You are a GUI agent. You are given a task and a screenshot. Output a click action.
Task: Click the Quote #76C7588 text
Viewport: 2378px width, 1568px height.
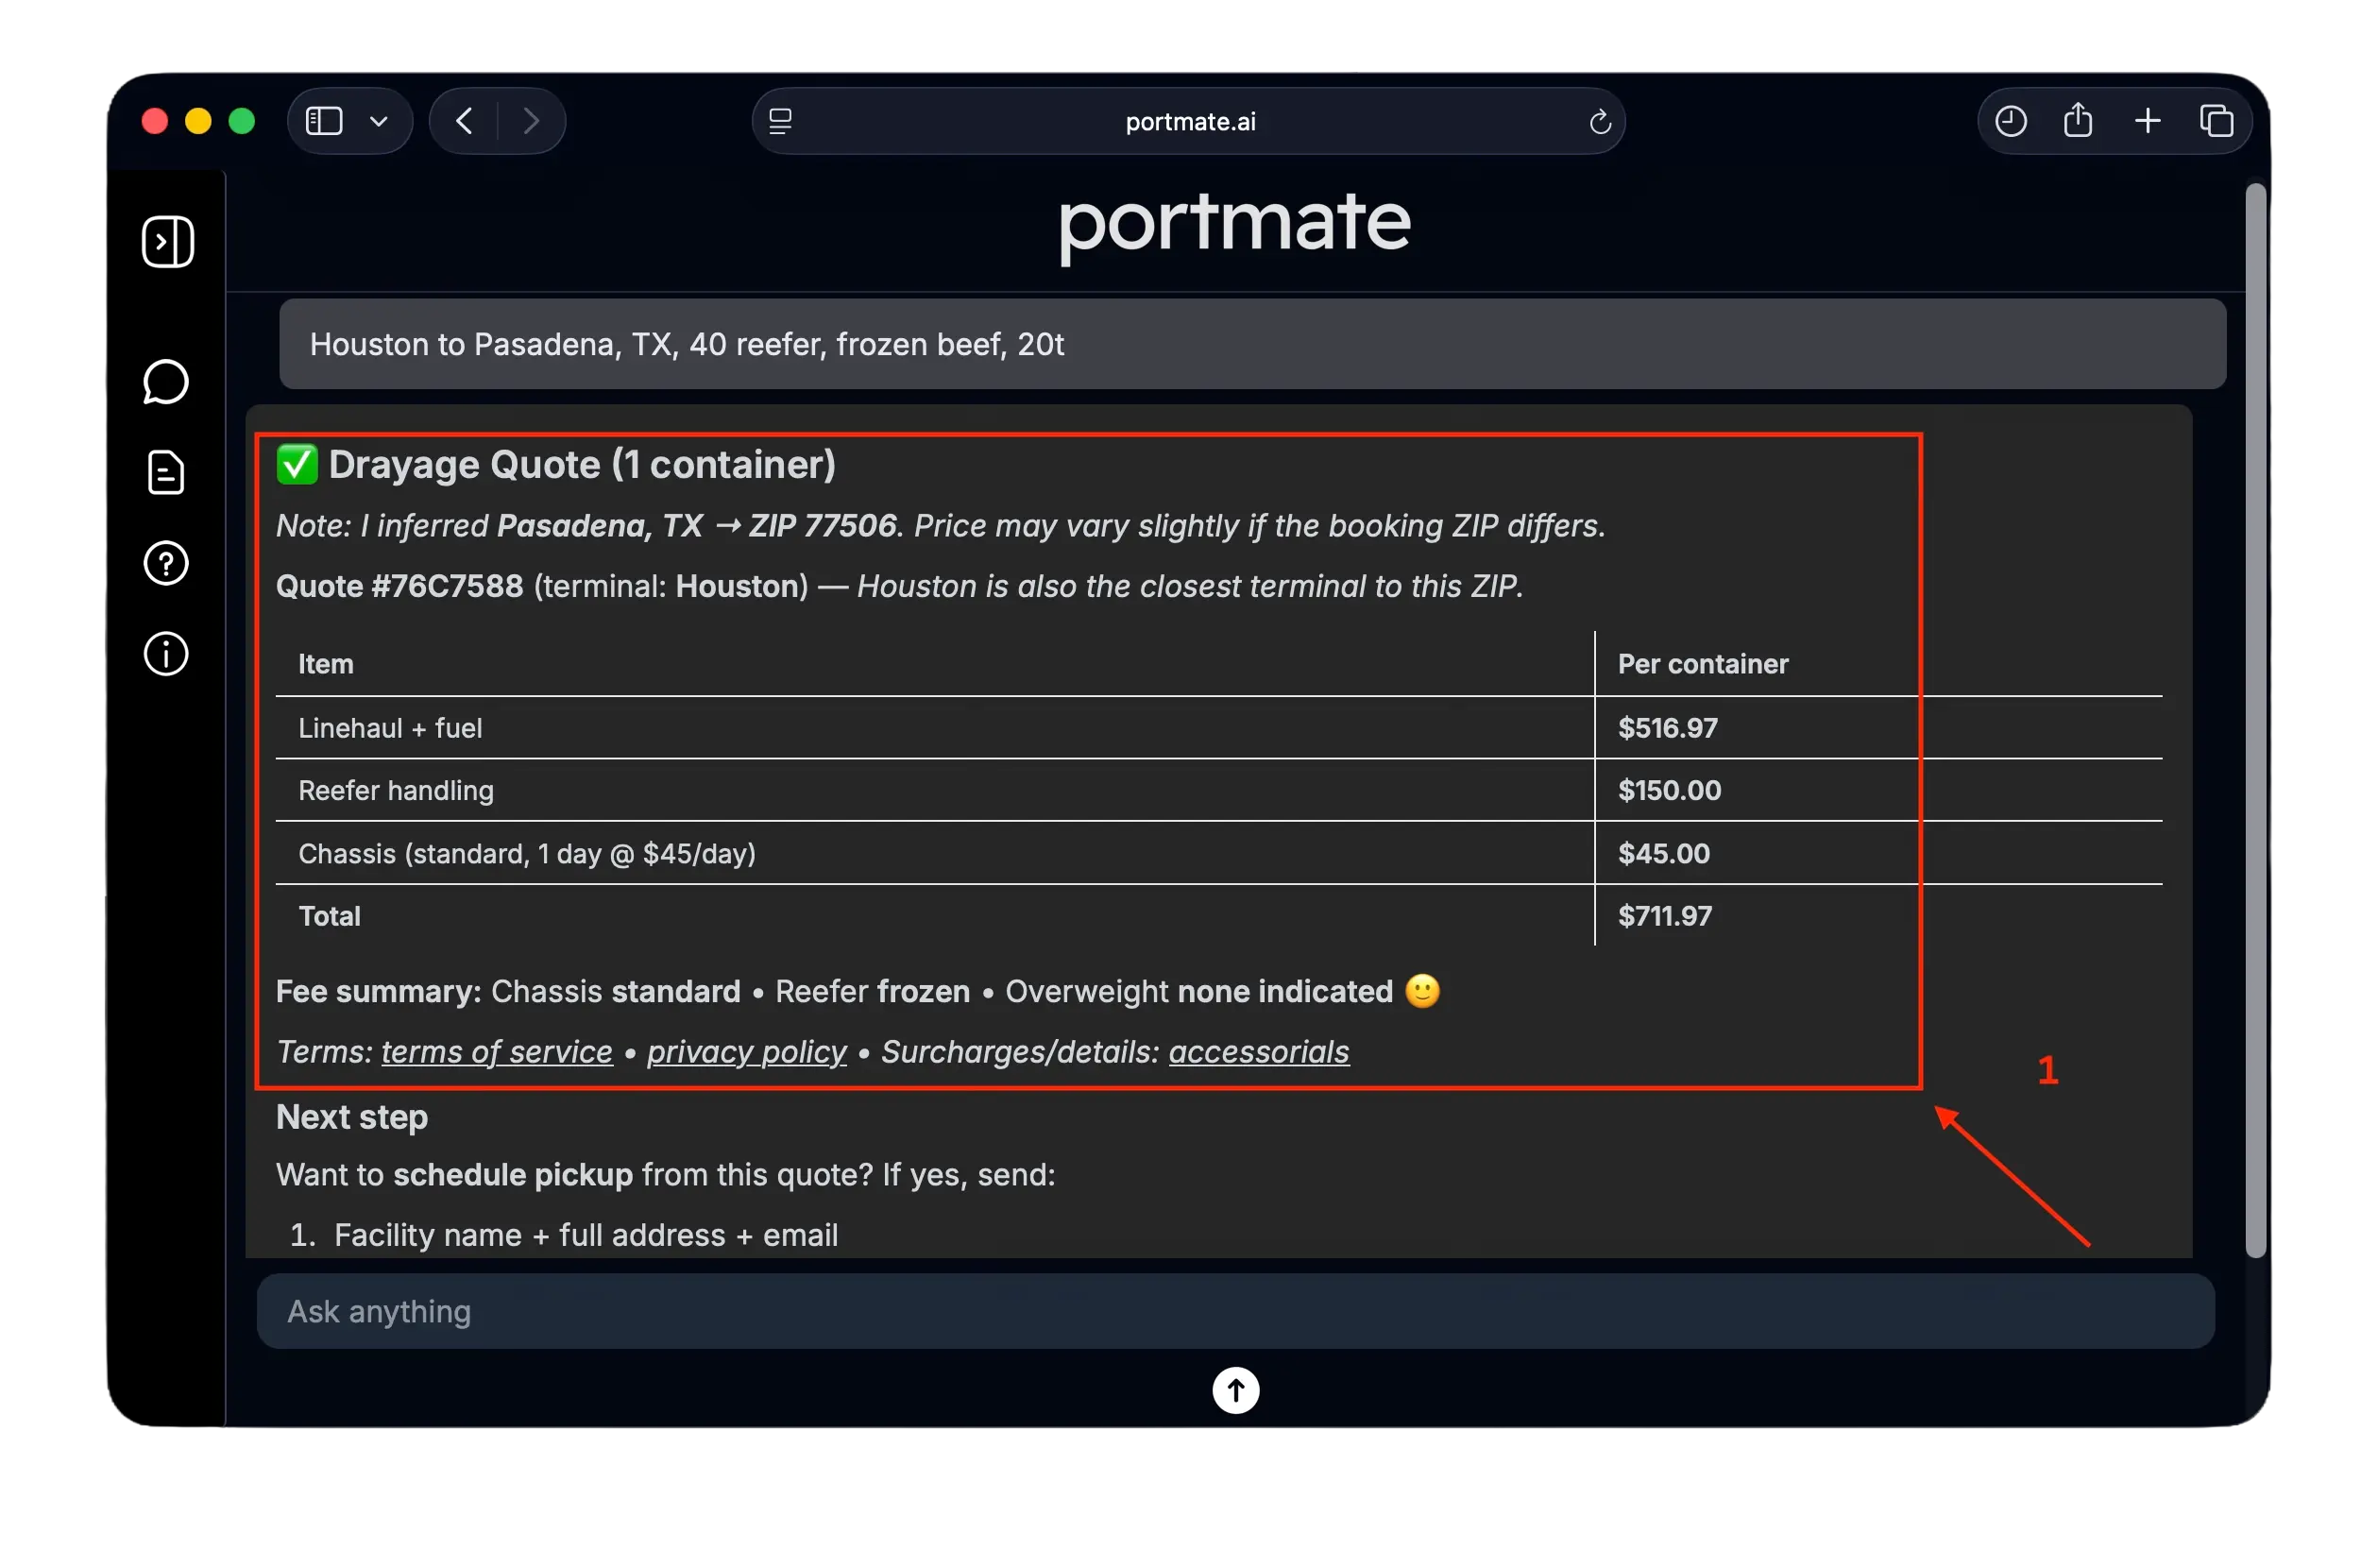click(399, 586)
